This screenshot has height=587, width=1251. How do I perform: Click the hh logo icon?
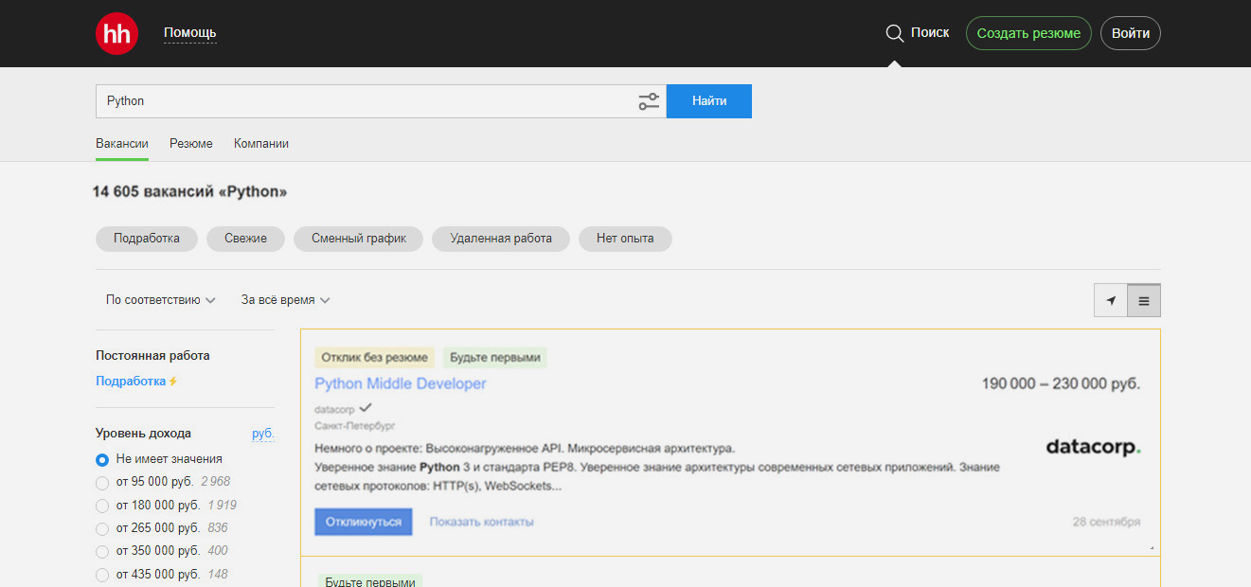click(x=117, y=33)
